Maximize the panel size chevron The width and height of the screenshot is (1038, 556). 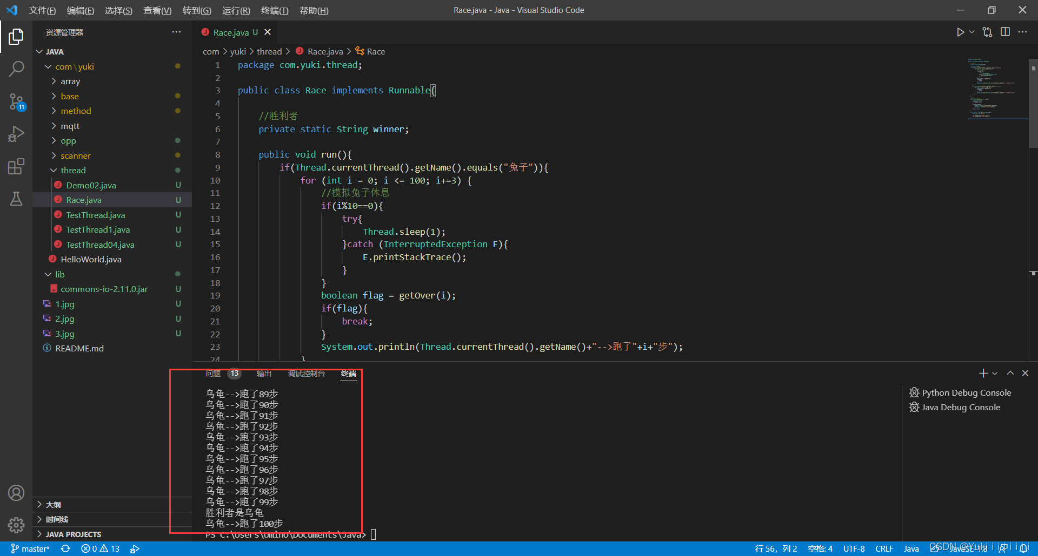pyautogui.click(x=1010, y=373)
